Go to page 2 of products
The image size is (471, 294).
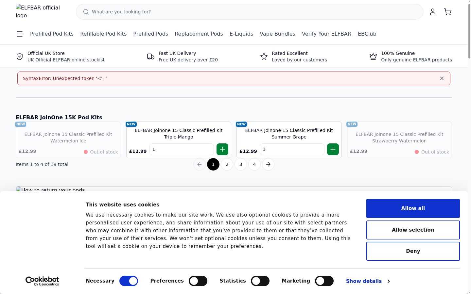(x=227, y=164)
